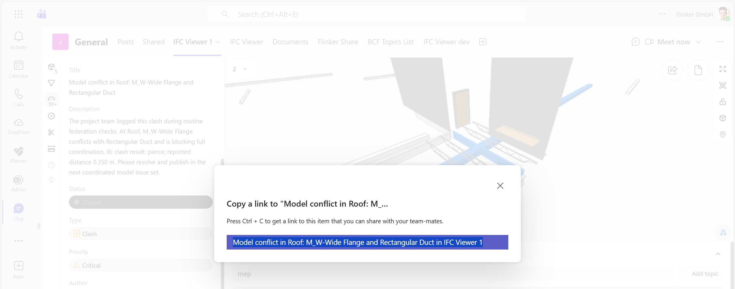Activate the measurement ruler tool

pyautogui.click(x=51, y=149)
